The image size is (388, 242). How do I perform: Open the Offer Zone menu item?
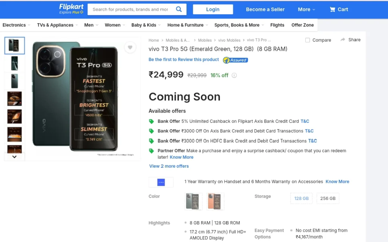(x=302, y=25)
